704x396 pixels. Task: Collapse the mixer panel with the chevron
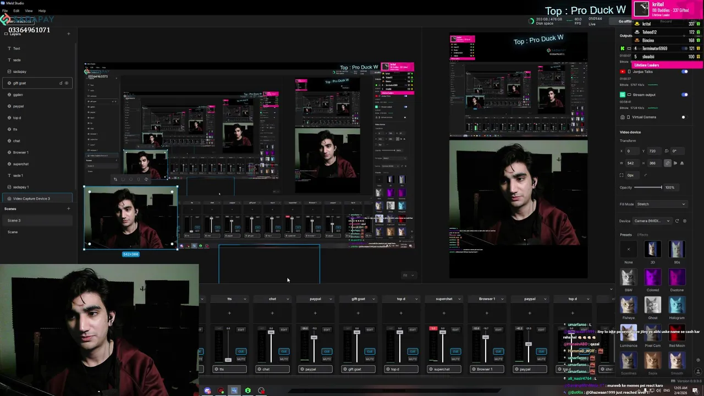[611, 289]
